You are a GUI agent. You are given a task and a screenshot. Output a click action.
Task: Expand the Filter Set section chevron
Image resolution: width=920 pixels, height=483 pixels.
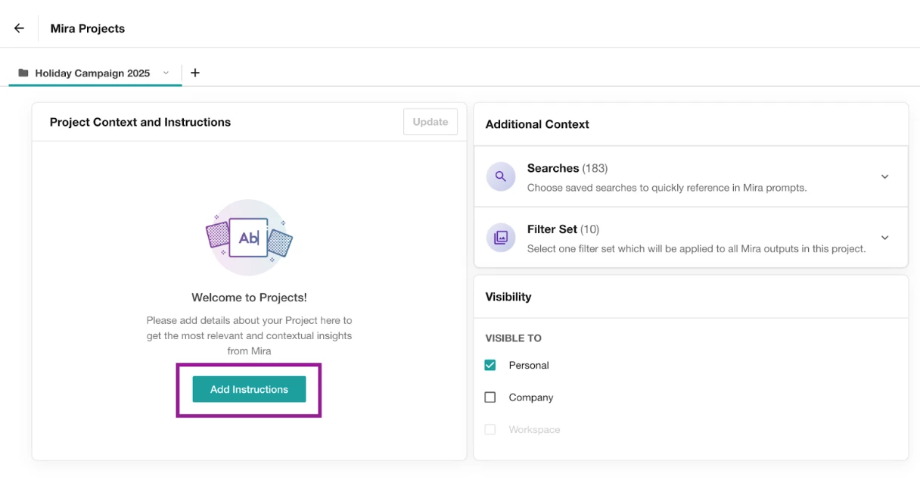tap(884, 238)
